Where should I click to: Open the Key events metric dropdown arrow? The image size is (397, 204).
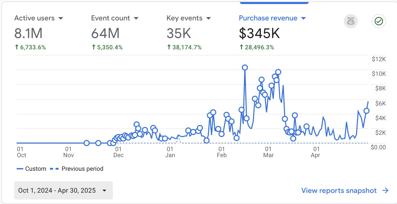click(x=208, y=18)
